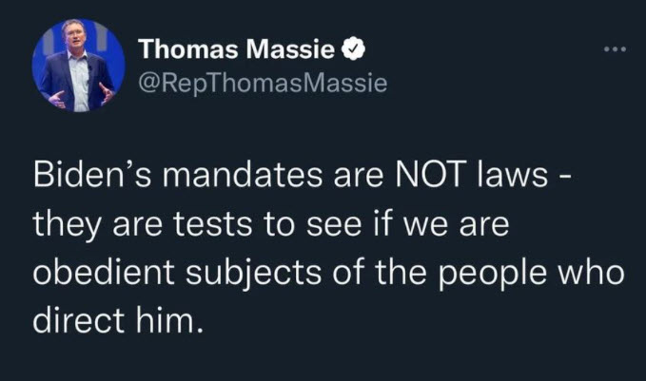
Task: Click "him." at the tweet's end
Action: (169, 319)
